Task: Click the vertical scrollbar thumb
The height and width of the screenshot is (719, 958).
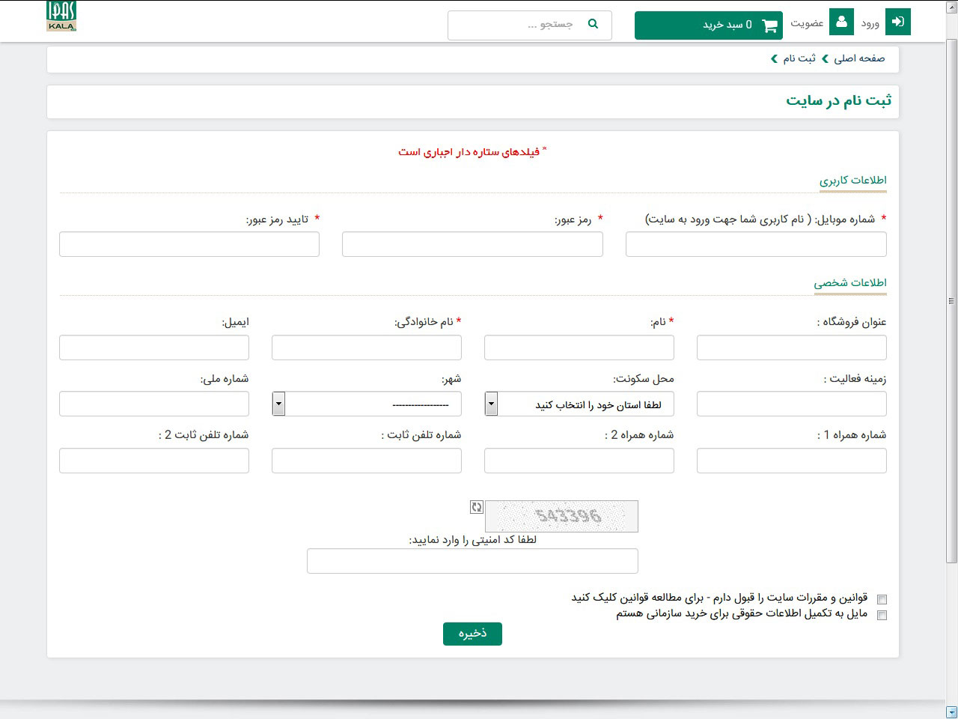Action: pyautogui.click(x=951, y=300)
